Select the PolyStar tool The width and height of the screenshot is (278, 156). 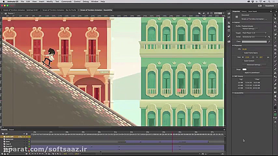275,53
